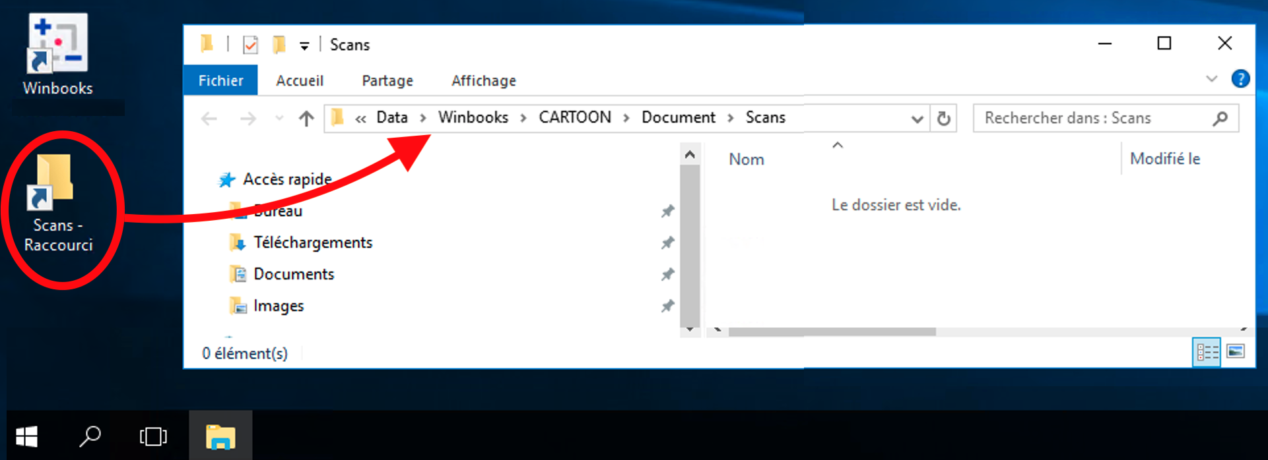Viewport: 1268px width, 460px height.
Task: Select Accès rapide in the navigation pane
Action: [x=287, y=179]
